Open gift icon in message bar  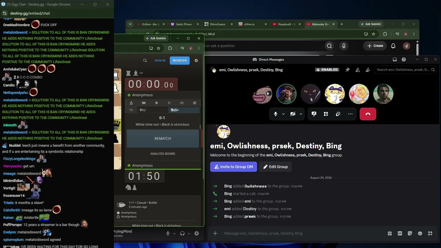[390, 233]
